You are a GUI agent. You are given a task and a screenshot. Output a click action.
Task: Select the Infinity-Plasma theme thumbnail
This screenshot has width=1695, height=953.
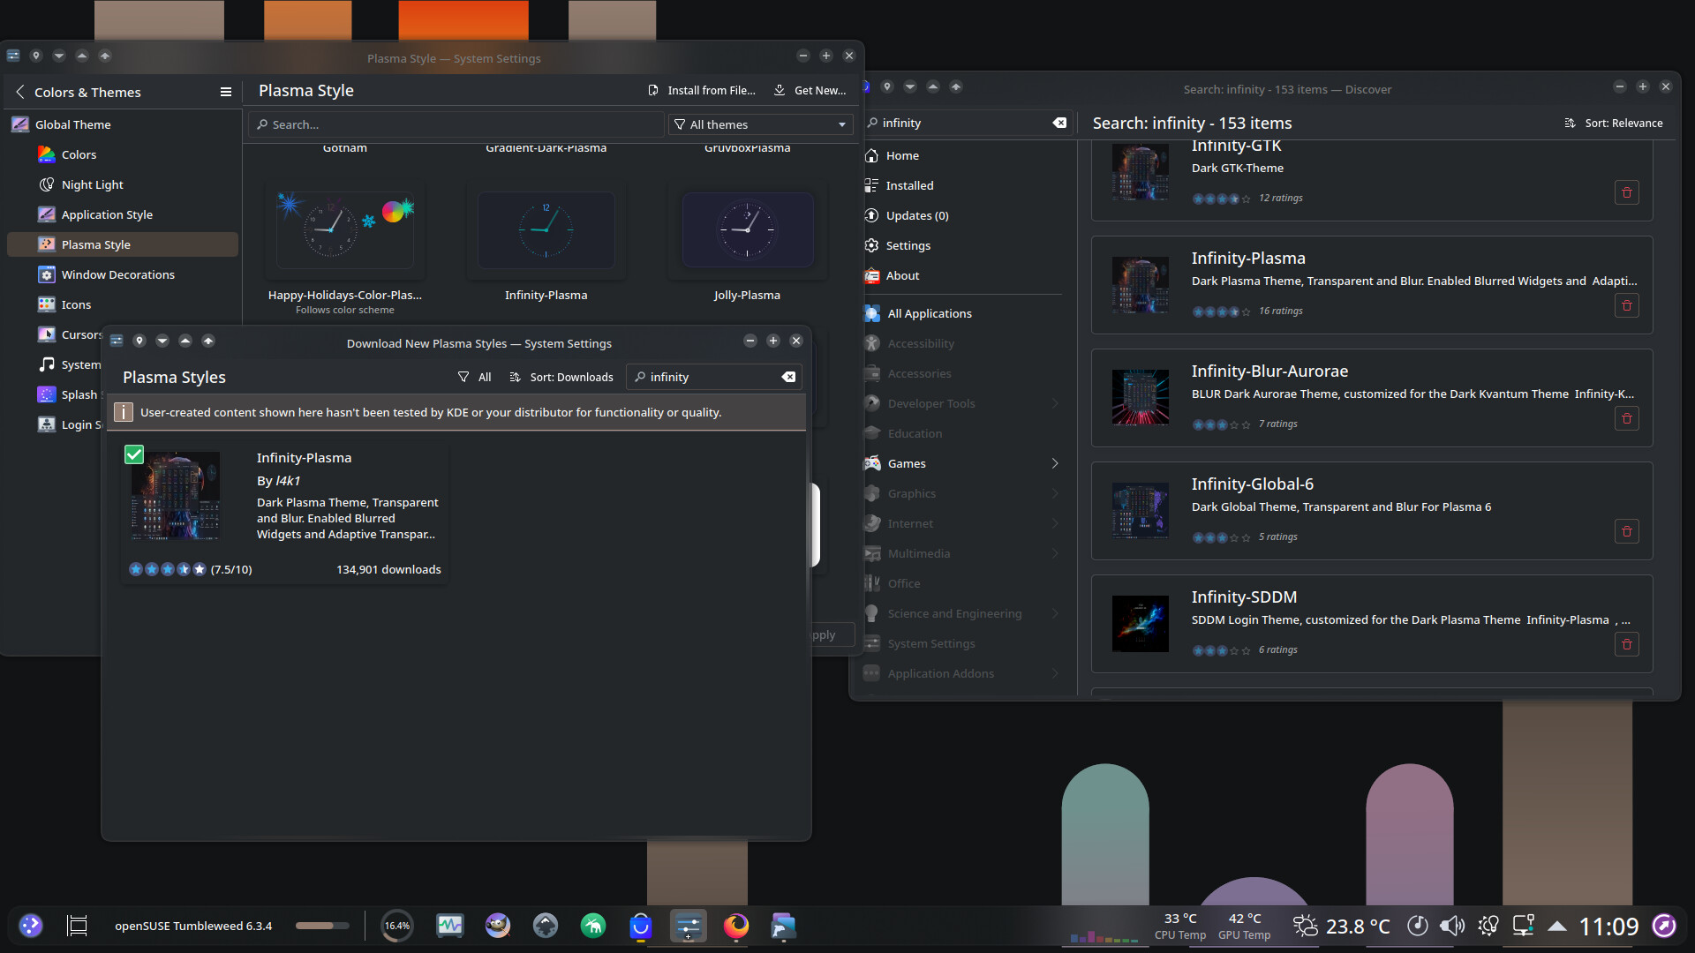point(546,230)
